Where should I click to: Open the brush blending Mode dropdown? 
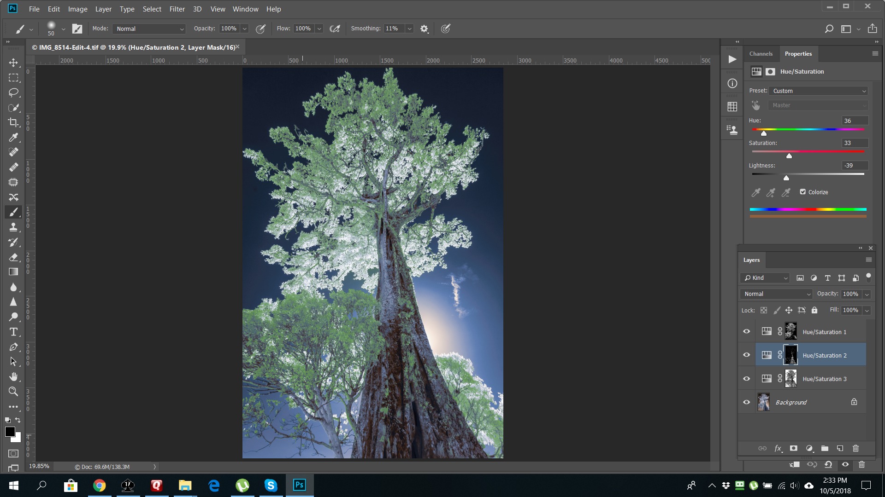[x=149, y=29]
